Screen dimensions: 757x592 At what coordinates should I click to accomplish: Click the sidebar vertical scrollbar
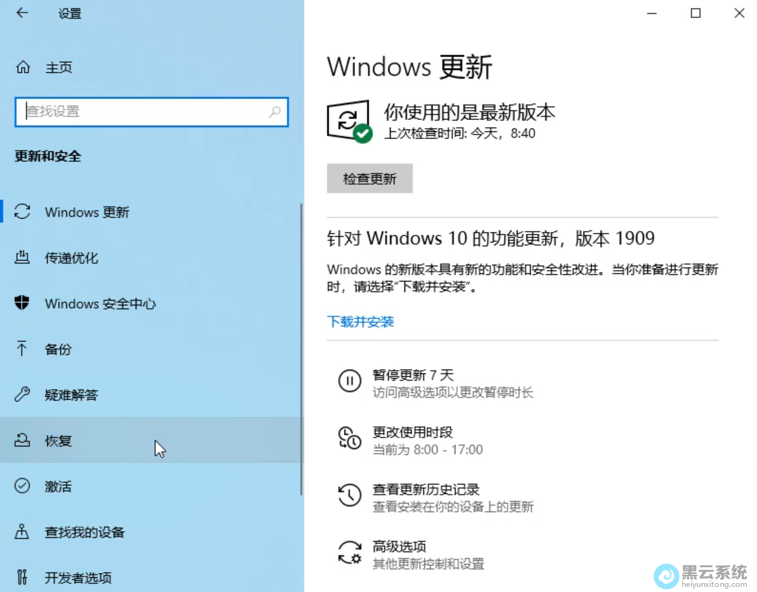(302, 349)
